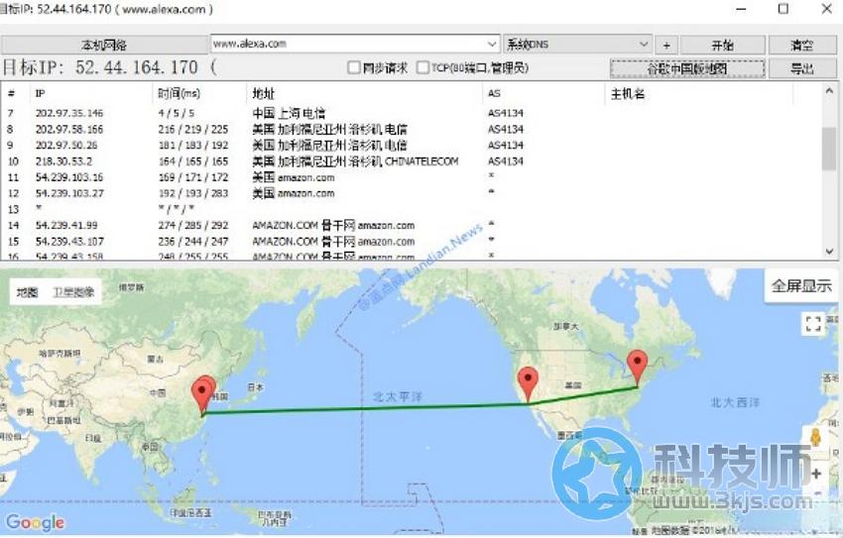Enable the 同步请求 checkbox
Image resolution: width=843 pixels, height=538 pixels.
tap(354, 68)
